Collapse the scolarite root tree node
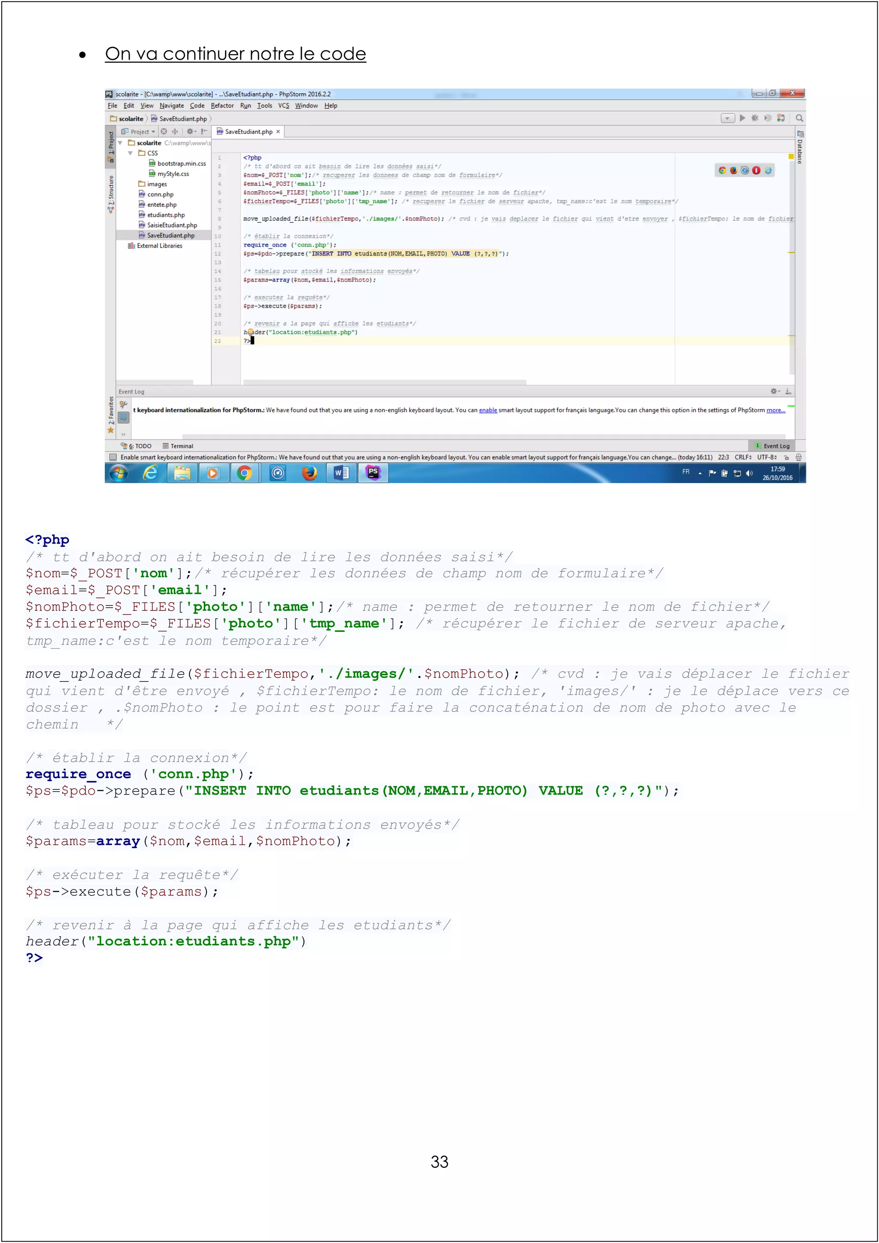The image size is (879, 1243). coord(120,143)
